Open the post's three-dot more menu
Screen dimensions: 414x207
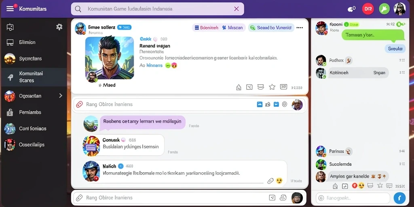(x=300, y=27)
